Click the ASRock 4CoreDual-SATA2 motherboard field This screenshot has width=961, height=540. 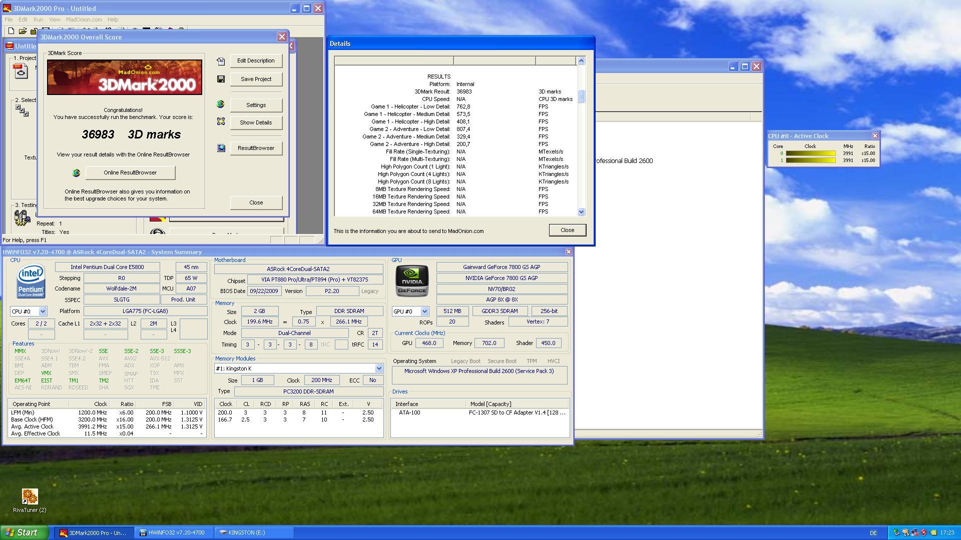click(298, 269)
